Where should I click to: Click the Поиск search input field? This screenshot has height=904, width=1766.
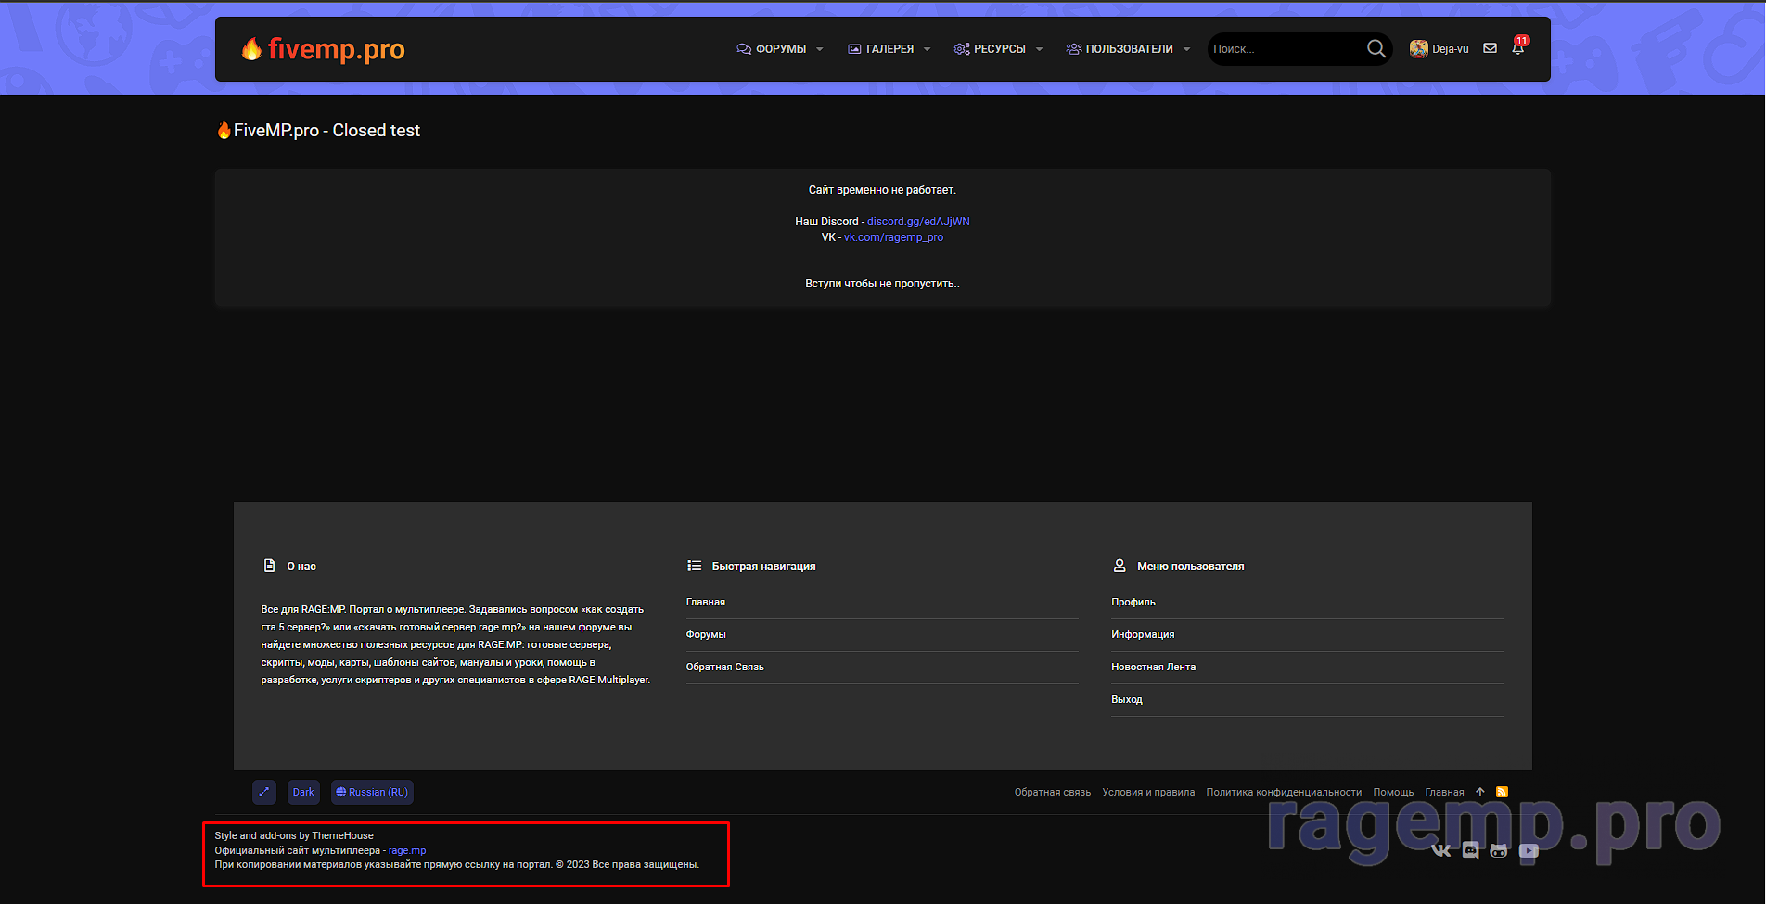click(1285, 49)
